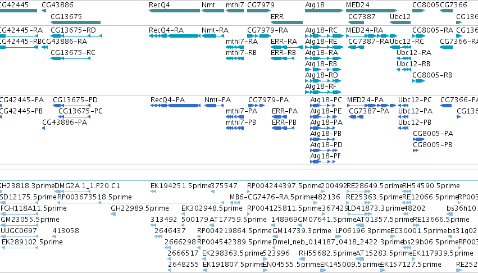
Task: Select the CG8005-PA protein
Action: pos(418,139)
